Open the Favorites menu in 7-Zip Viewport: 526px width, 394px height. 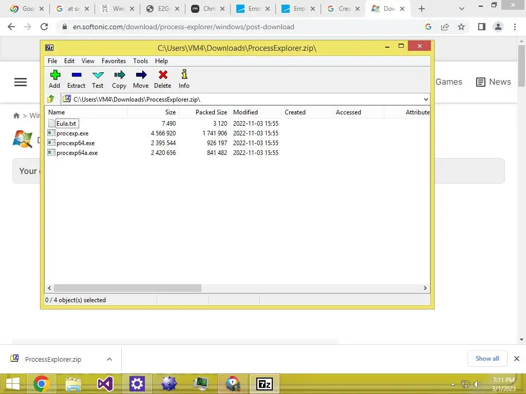point(114,61)
